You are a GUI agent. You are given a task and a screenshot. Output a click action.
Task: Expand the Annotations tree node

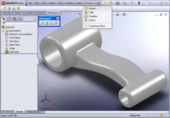click(3, 31)
